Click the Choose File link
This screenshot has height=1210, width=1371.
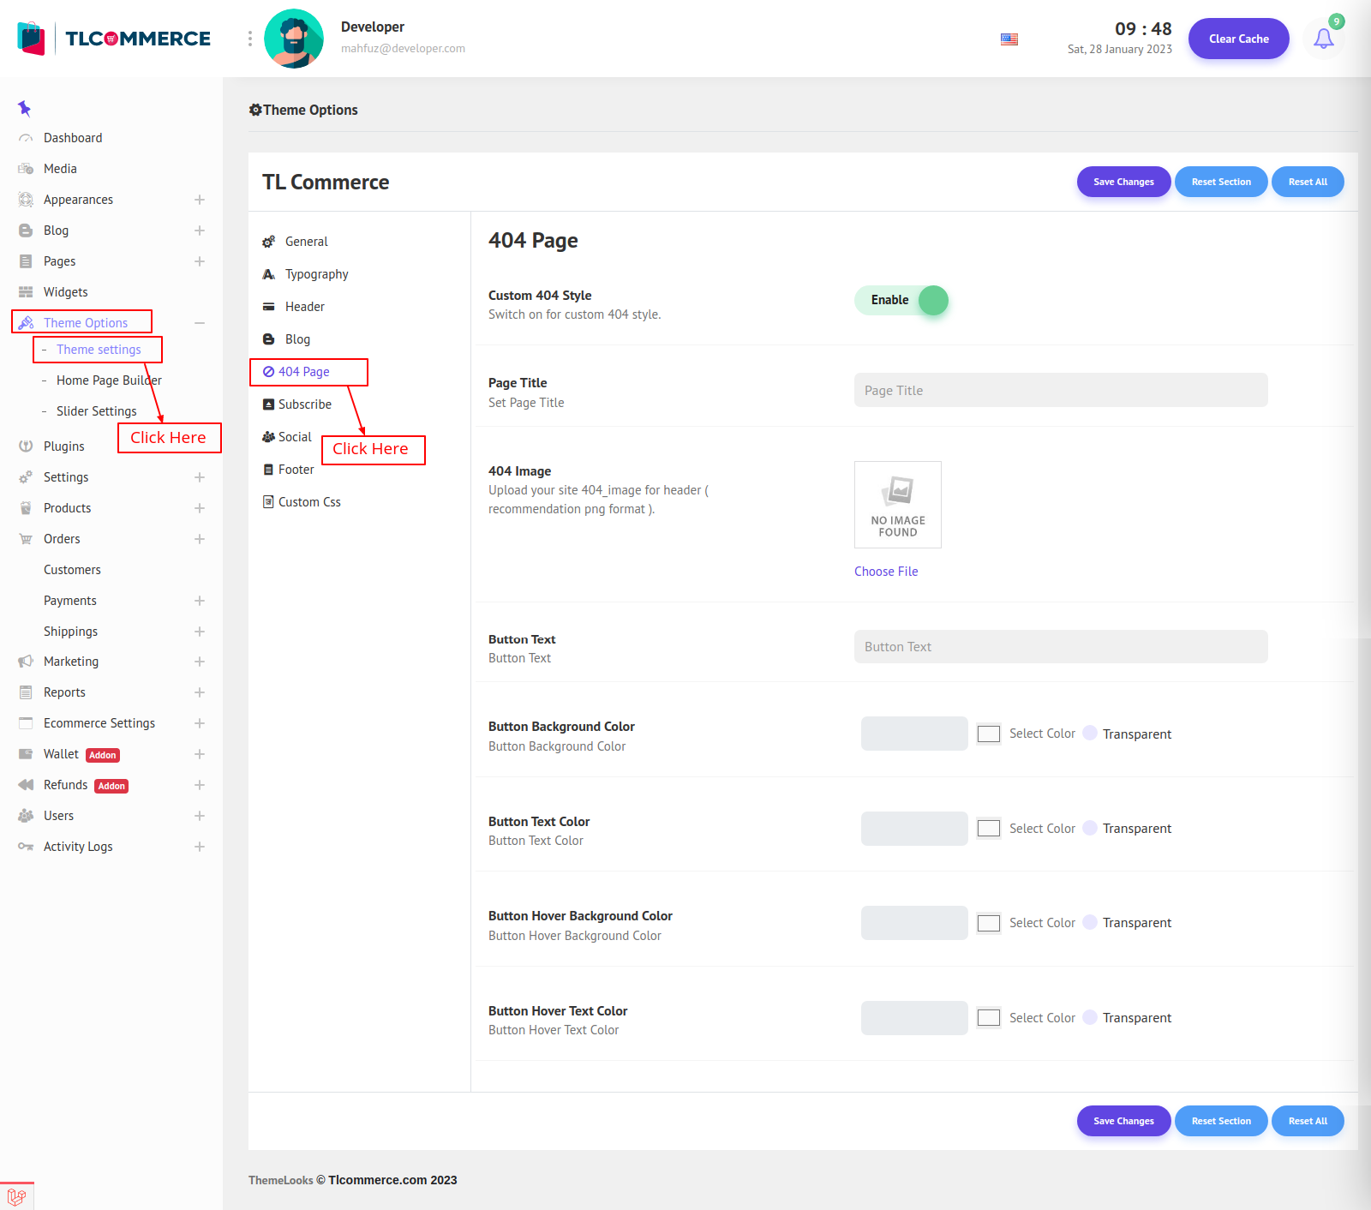(x=886, y=572)
